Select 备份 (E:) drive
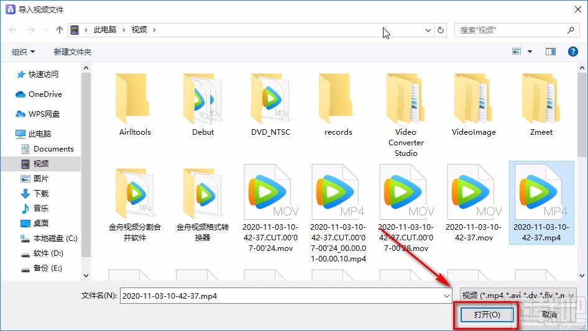Image resolution: width=588 pixels, height=331 pixels. (41, 268)
